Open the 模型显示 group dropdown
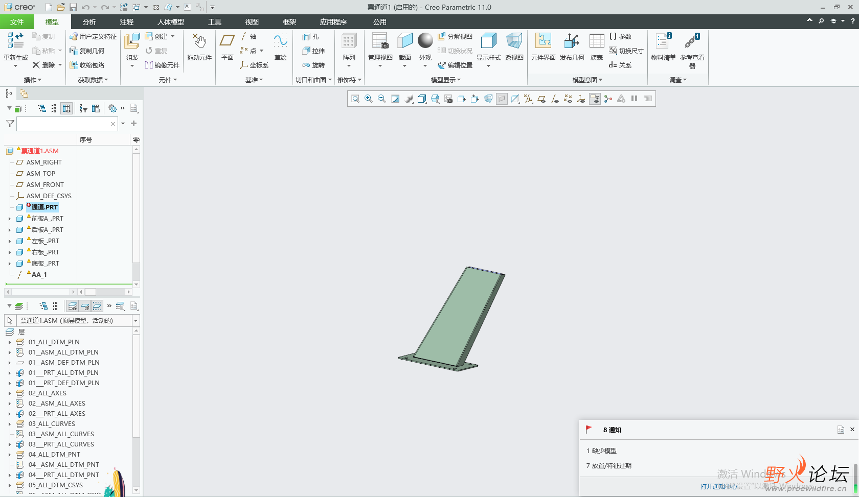 (x=446, y=80)
